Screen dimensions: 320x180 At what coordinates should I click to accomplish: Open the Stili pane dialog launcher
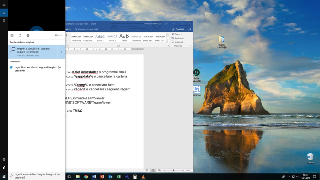point(169,46)
